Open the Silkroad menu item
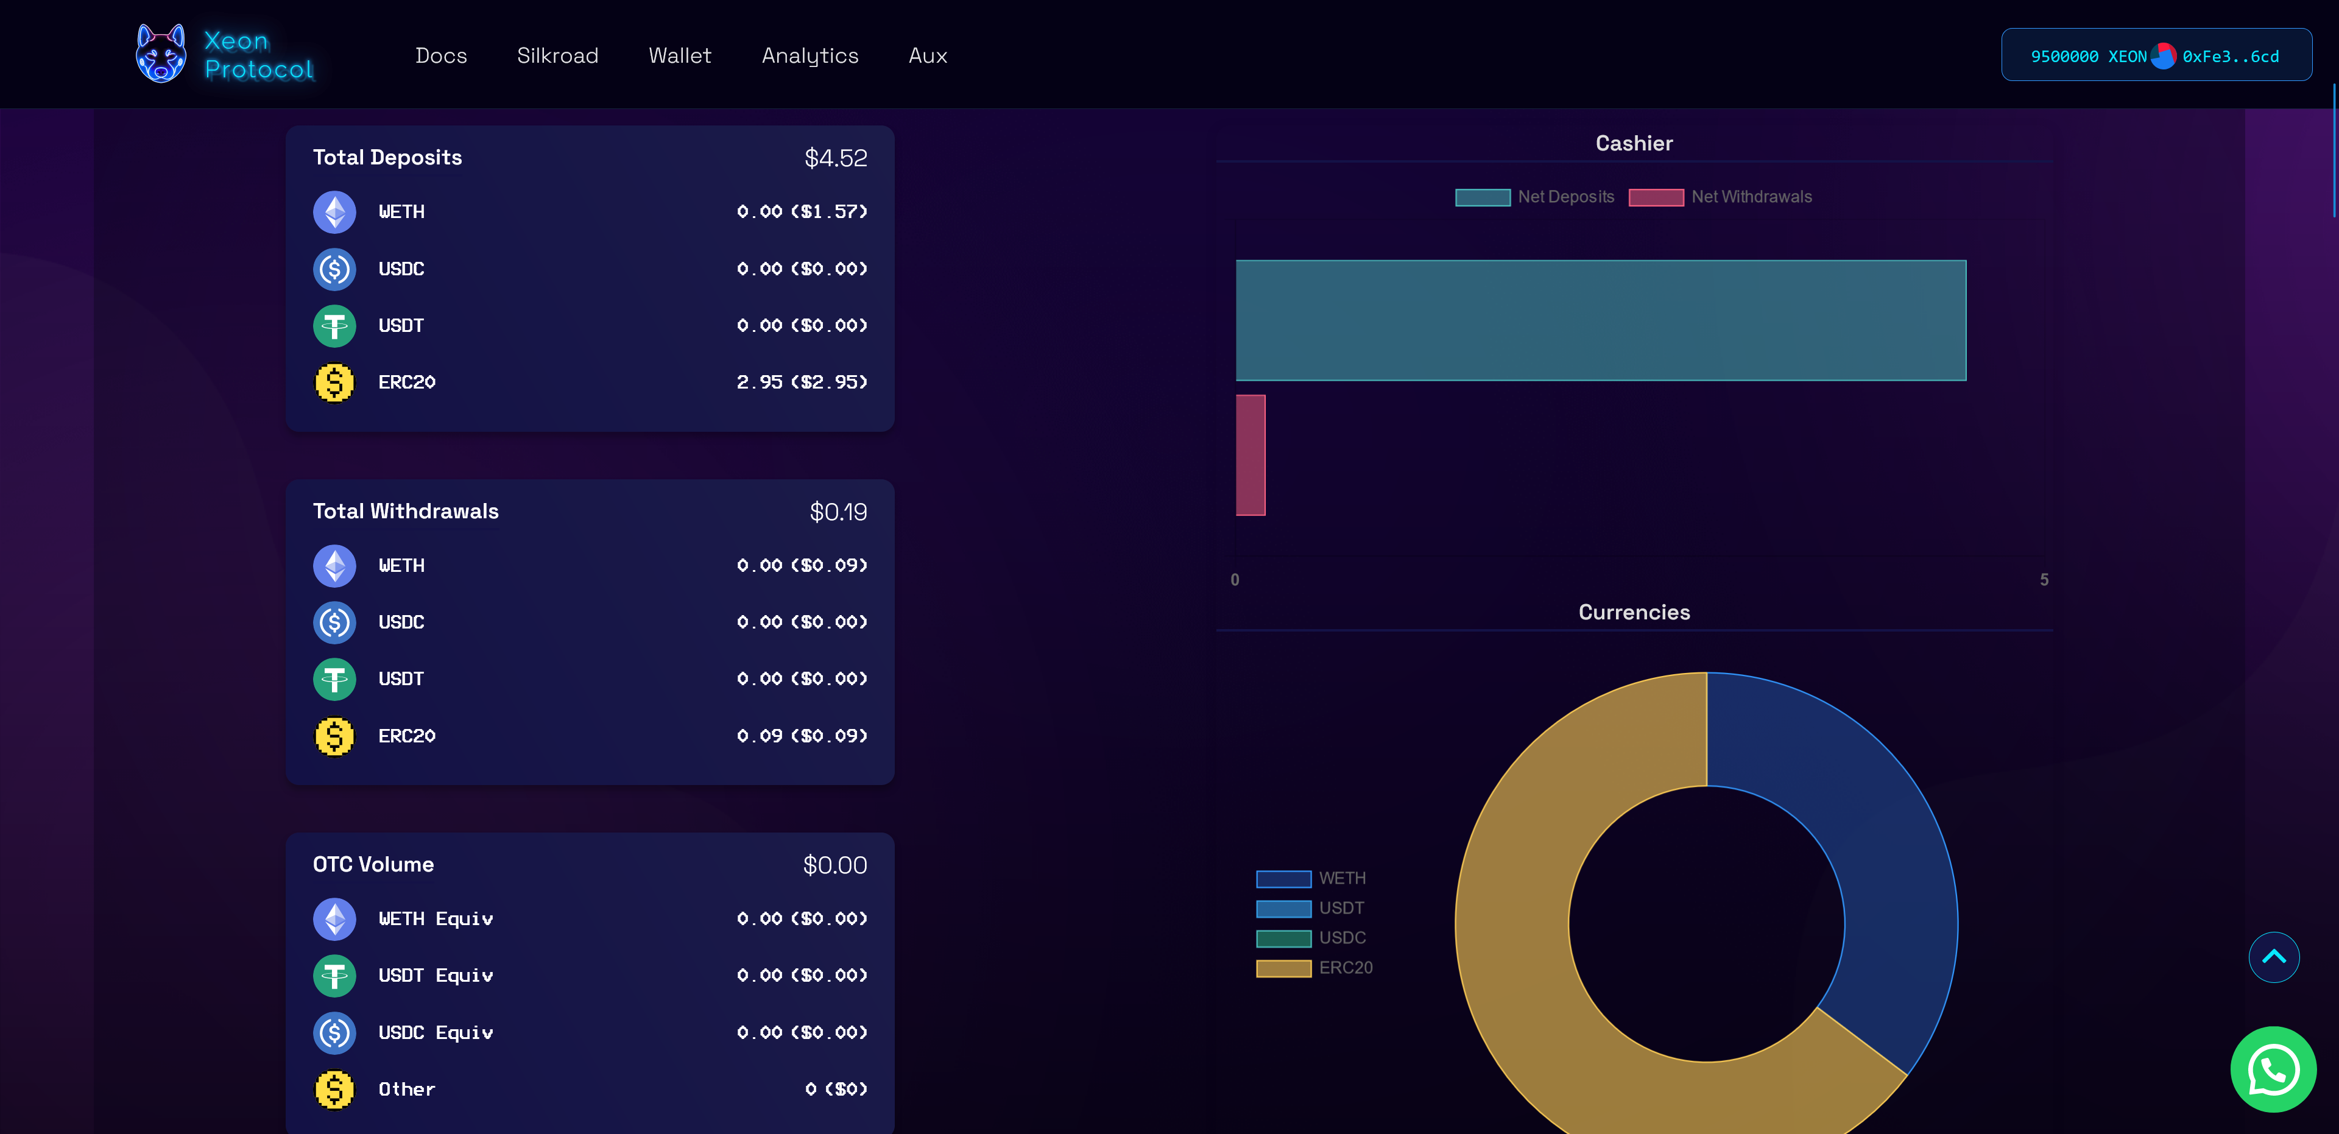 [557, 56]
